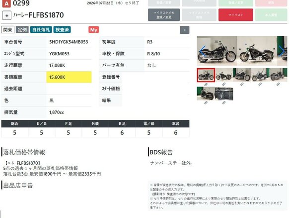
Task: Select the close-up thumbnail in the second row
Action: point(224,94)
